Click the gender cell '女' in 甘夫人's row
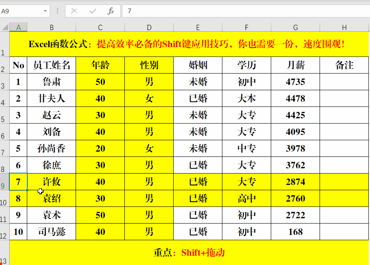 click(149, 98)
